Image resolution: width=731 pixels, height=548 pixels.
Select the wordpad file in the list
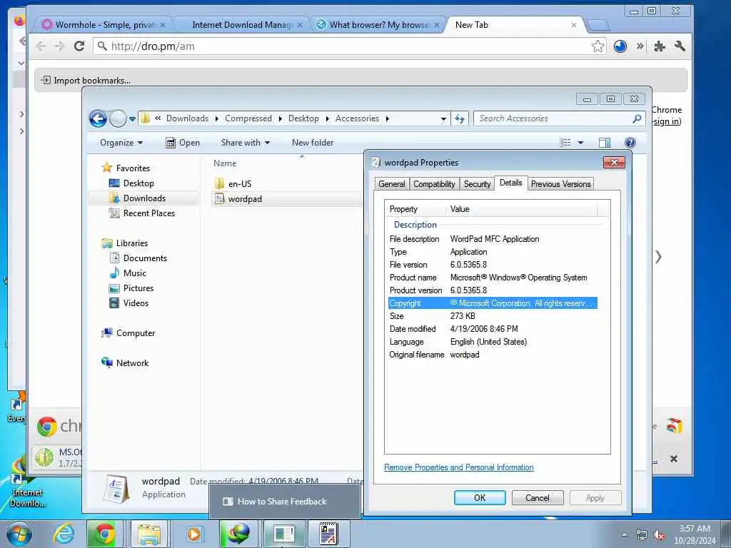245,199
